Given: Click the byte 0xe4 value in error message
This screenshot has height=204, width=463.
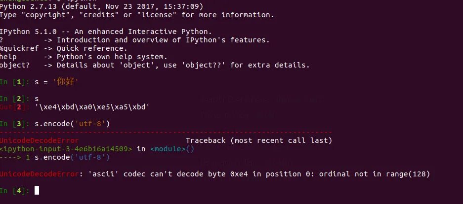Looking at the screenshot, I should pos(239,174).
